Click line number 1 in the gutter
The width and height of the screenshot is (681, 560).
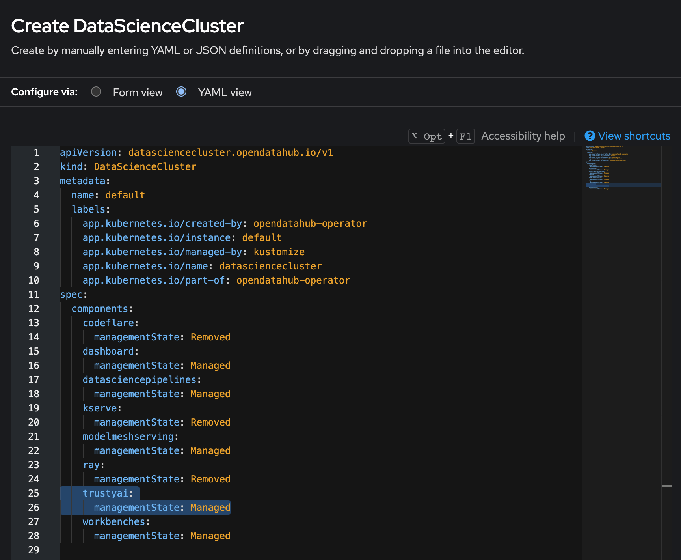pyautogui.click(x=37, y=153)
